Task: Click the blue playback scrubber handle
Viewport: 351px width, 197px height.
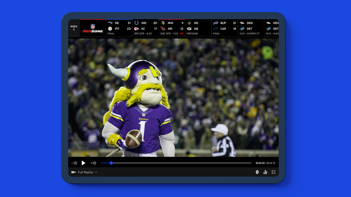Action: tap(111, 163)
